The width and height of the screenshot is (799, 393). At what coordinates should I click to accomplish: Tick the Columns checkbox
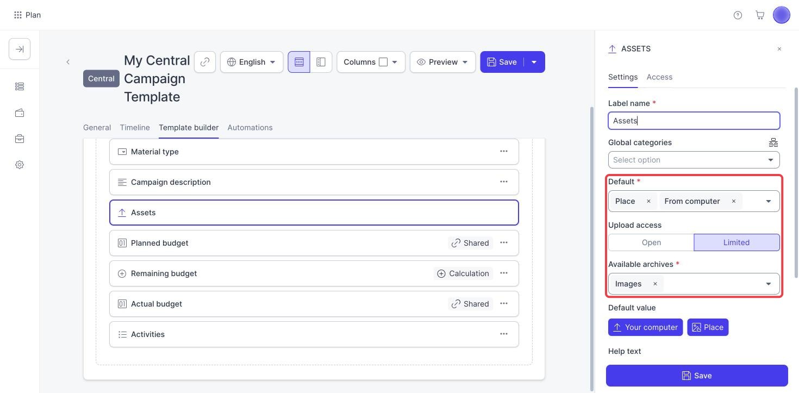point(383,62)
